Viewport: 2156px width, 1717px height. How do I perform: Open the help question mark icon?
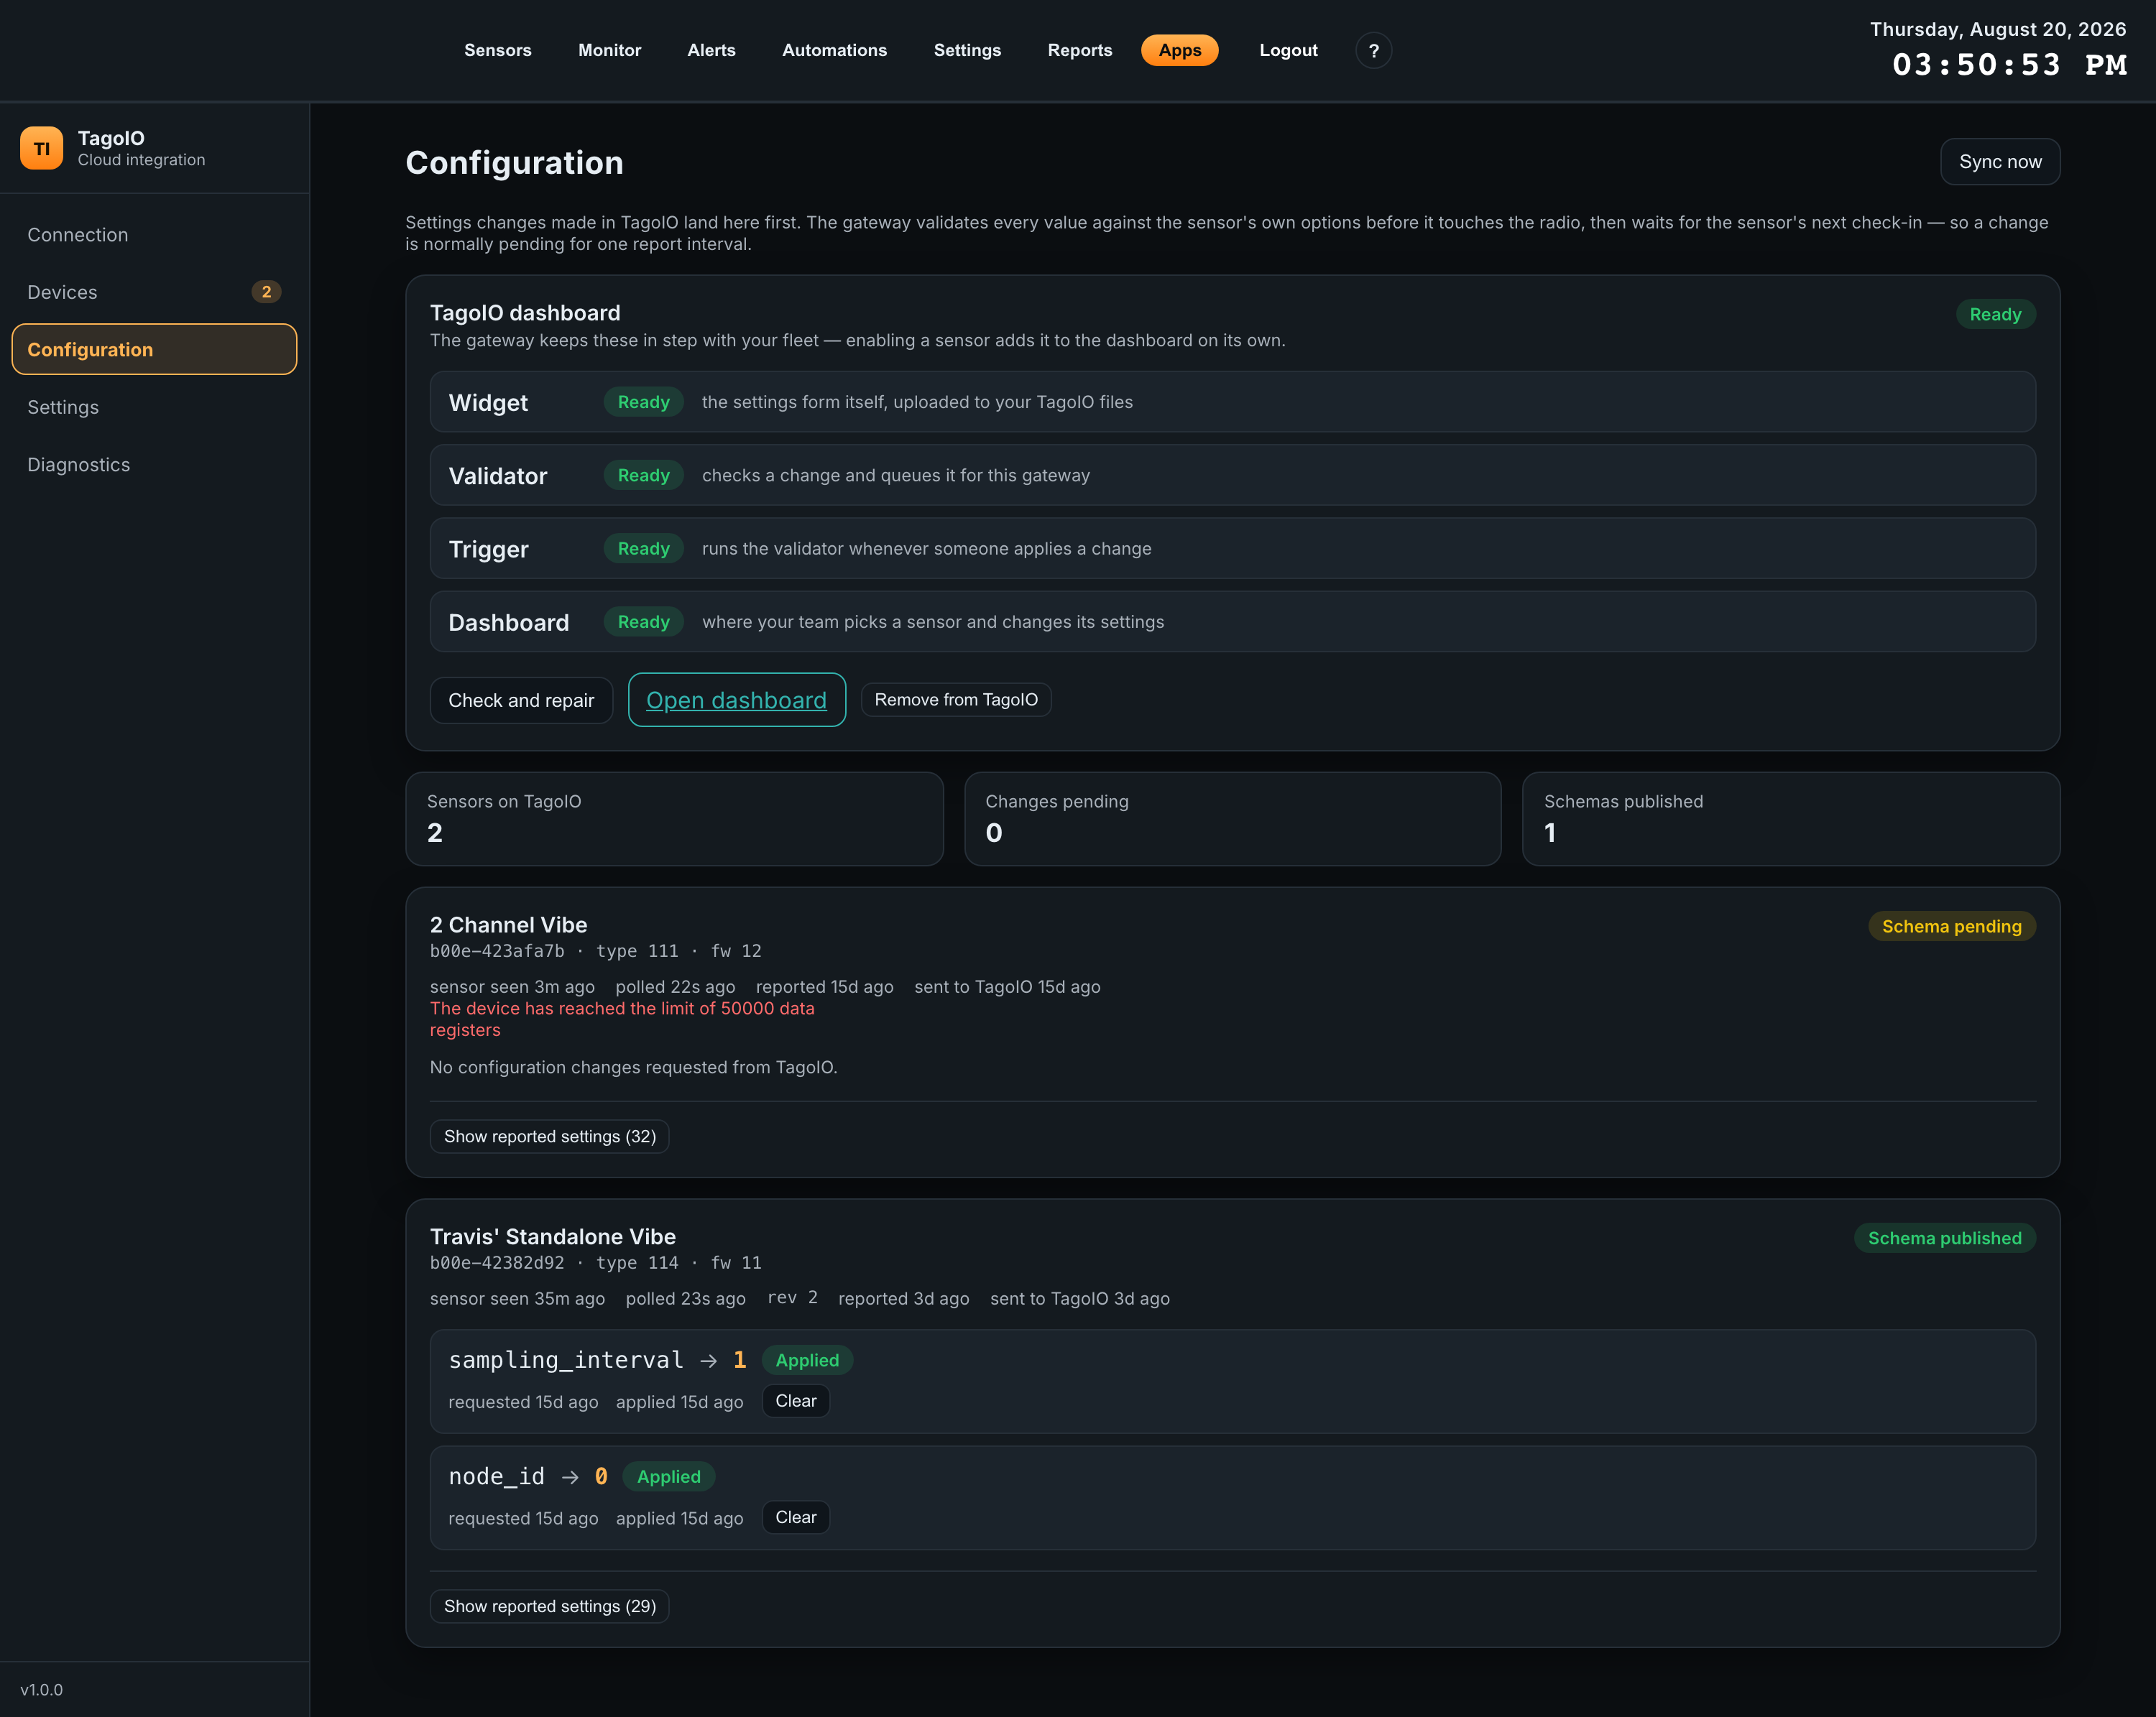tap(1373, 50)
